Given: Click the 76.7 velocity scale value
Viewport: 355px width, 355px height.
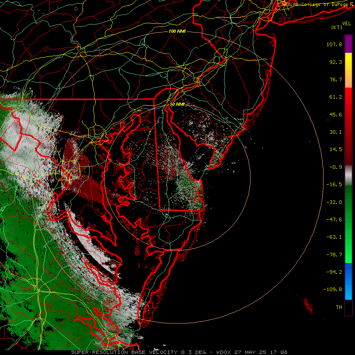Looking at the screenshot, I should click(336, 79).
